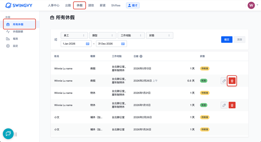Click the 待核准 badge for 小文 2026年2月26日
Image resolution: width=261 pixels, height=142 pixels.
[205, 117]
